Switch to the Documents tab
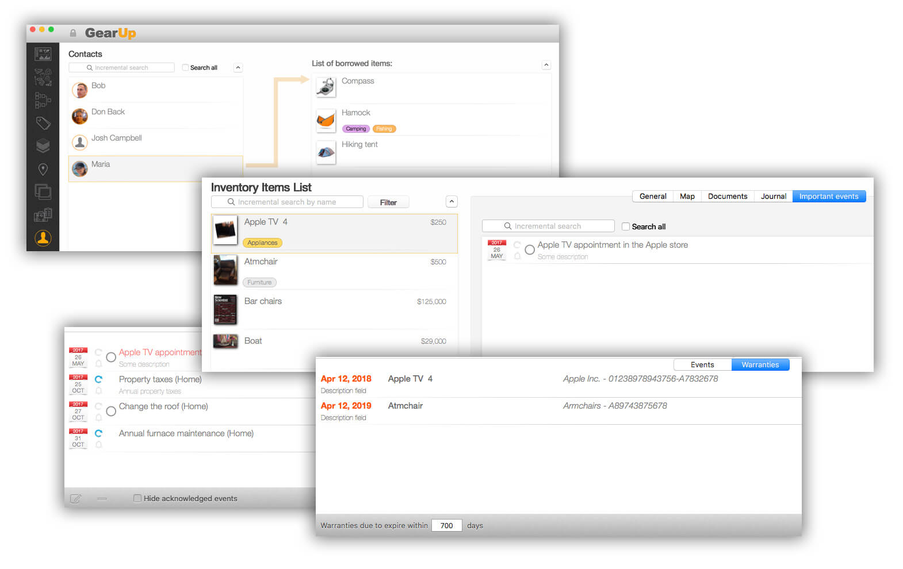This screenshot has width=903, height=569. [727, 196]
